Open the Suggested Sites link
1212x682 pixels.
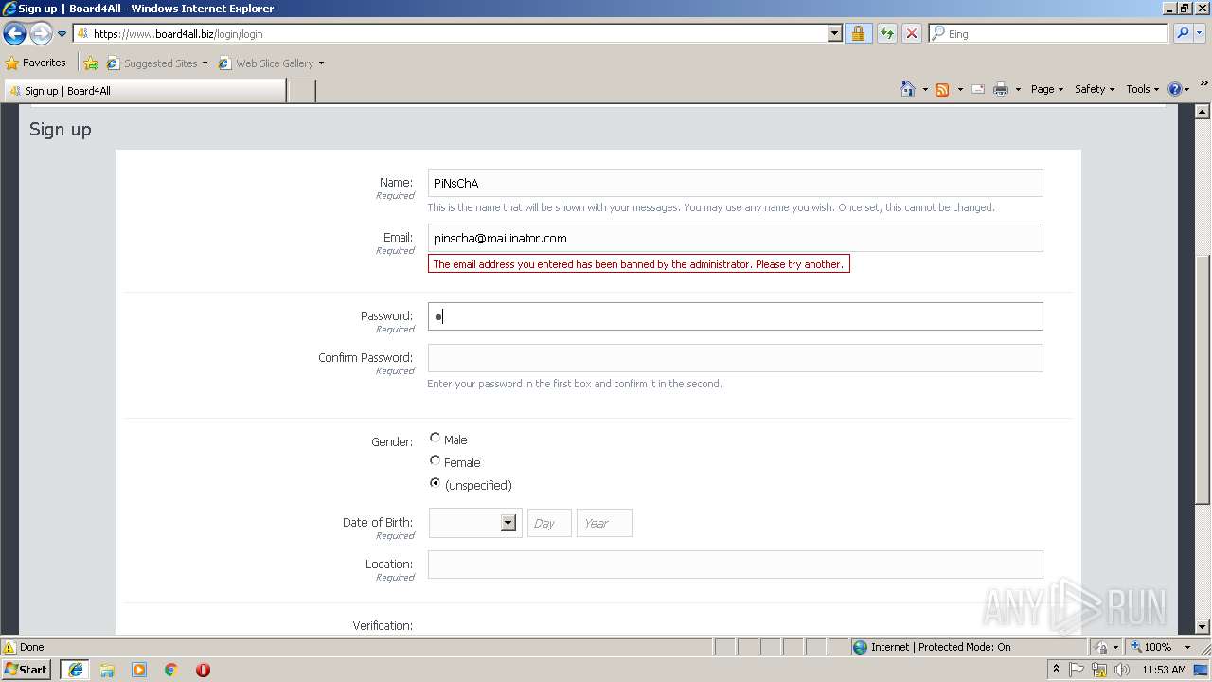[156, 63]
